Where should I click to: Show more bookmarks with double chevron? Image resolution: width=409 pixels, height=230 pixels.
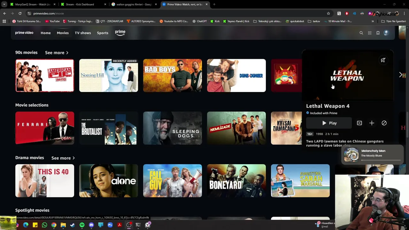point(373,21)
